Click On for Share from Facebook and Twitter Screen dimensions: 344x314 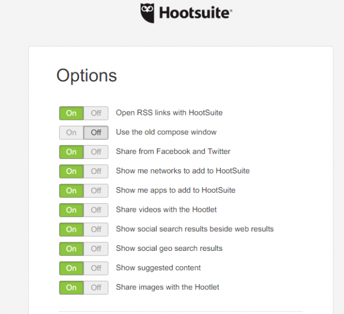(x=71, y=152)
